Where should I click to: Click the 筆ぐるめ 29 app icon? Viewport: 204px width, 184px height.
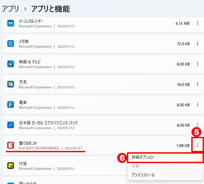pyautogui.click(x=10, y=145)
